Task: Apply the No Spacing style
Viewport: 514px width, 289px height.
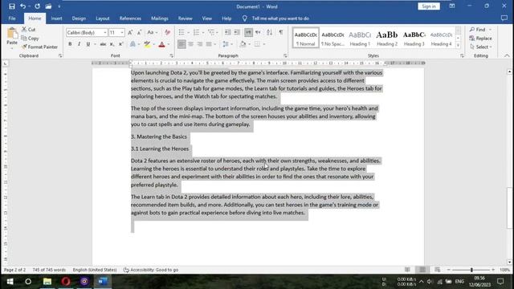Action: (x=332, y=38)
